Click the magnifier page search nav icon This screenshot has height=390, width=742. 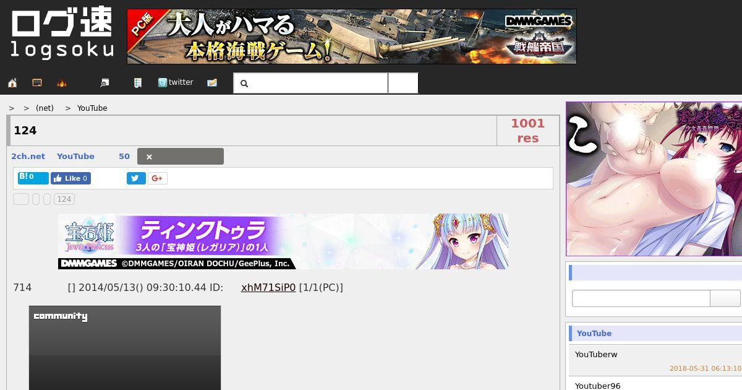coord(105,82)
